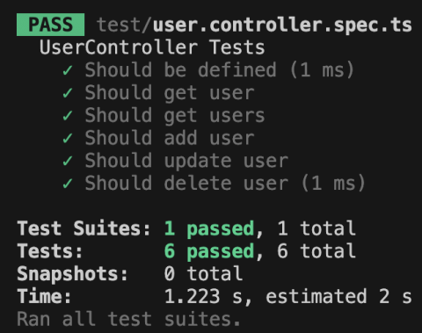Click the Ran all test suites line
This screenshot has width=422, height=333.
[x=129, y=319]
